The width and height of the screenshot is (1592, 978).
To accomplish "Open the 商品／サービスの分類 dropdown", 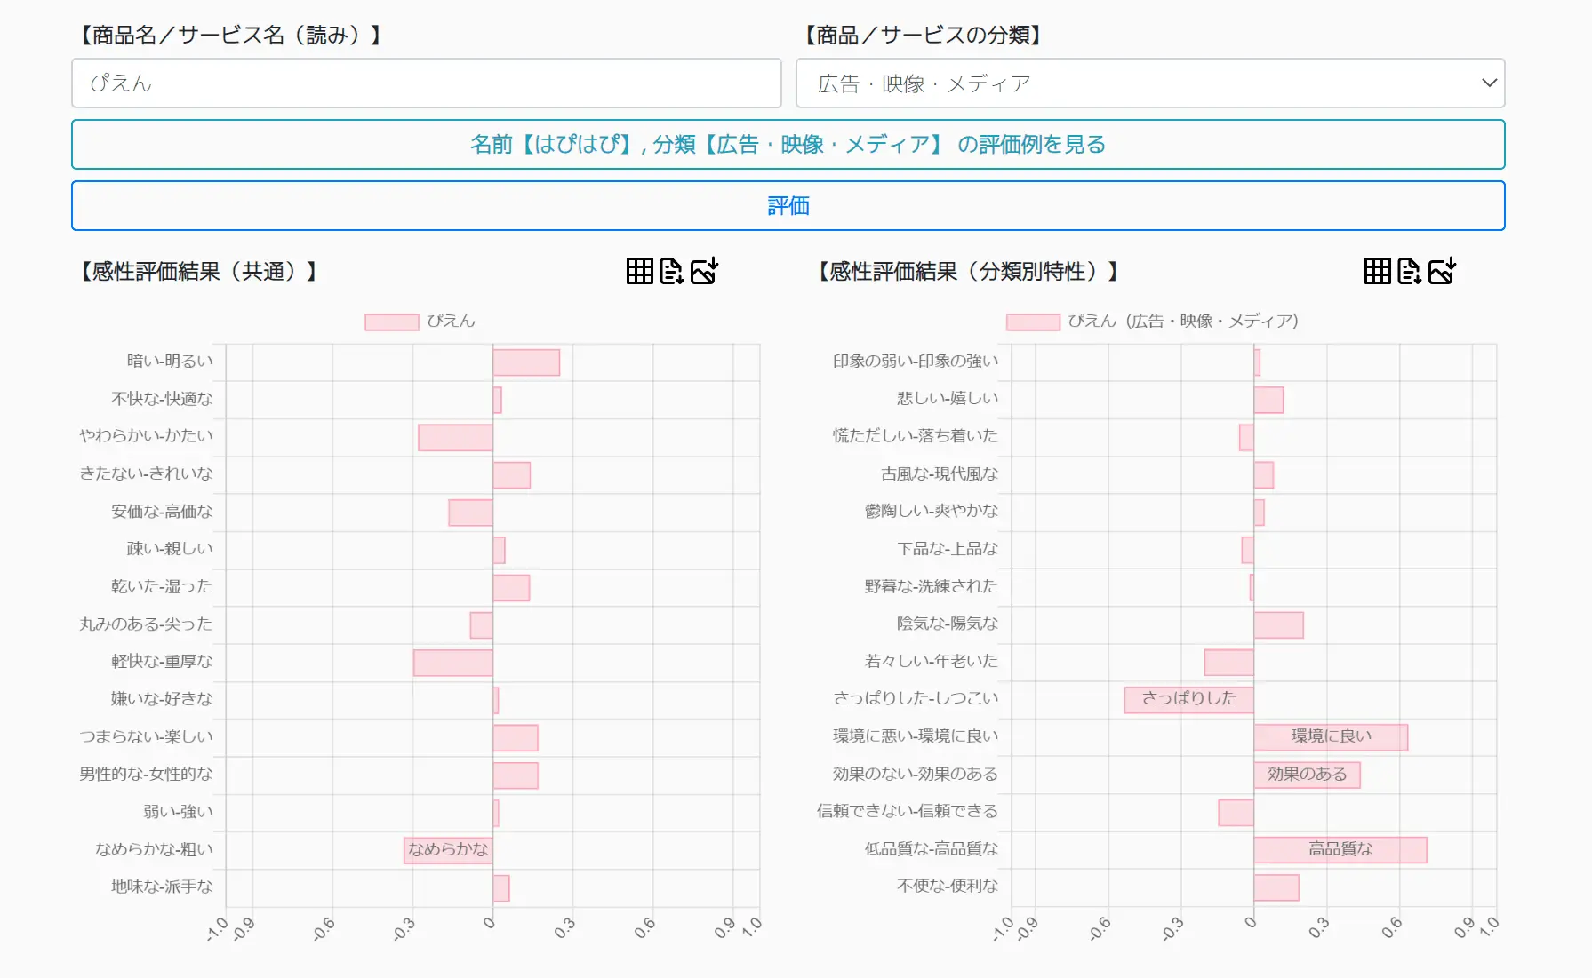I will (1150, 83).
